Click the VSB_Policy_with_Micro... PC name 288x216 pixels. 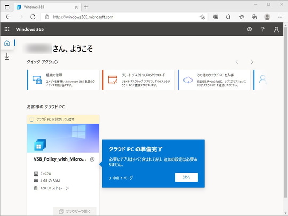60,159
